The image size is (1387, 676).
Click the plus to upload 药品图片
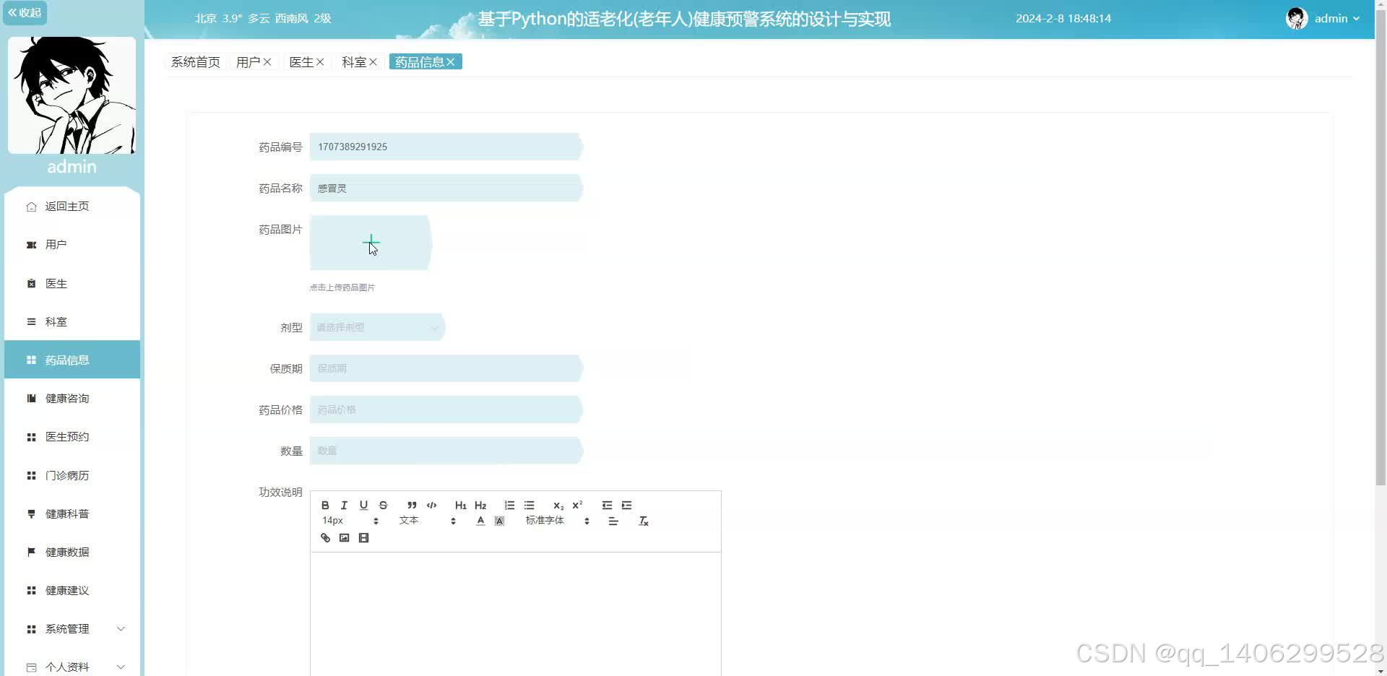click(371, 243)
